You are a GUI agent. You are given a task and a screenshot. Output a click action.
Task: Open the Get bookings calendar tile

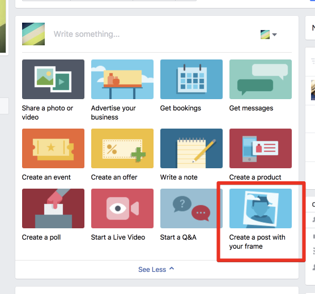point(191,79)
